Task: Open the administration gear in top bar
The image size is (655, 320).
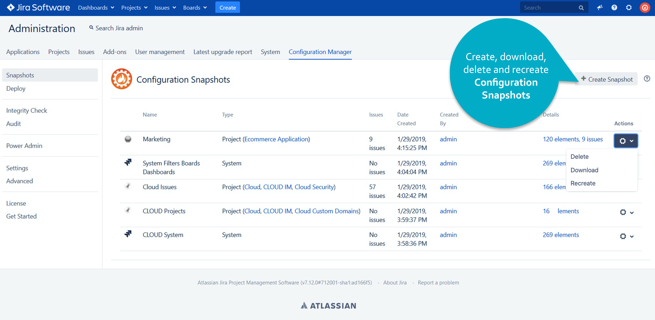Action: click(x=629, y=7)
